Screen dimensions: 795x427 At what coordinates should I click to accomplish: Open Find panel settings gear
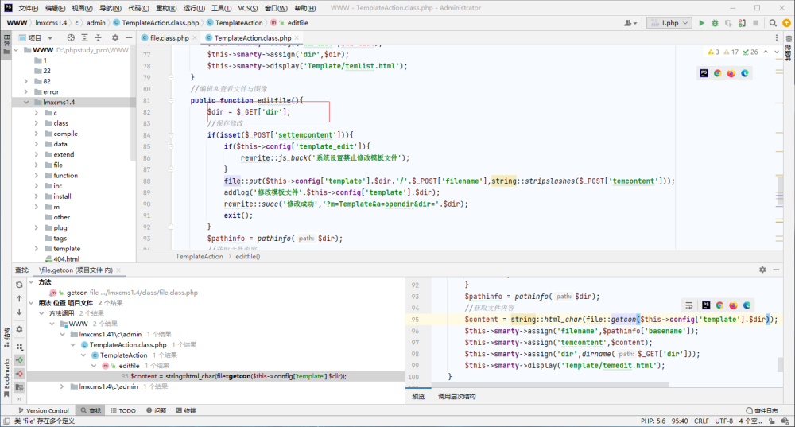762,270
